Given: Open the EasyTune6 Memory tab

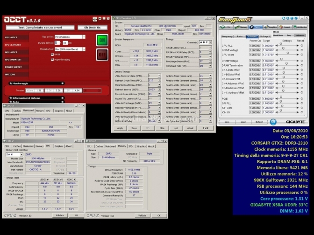Looking at the screenshot, I should pos(241,27).
